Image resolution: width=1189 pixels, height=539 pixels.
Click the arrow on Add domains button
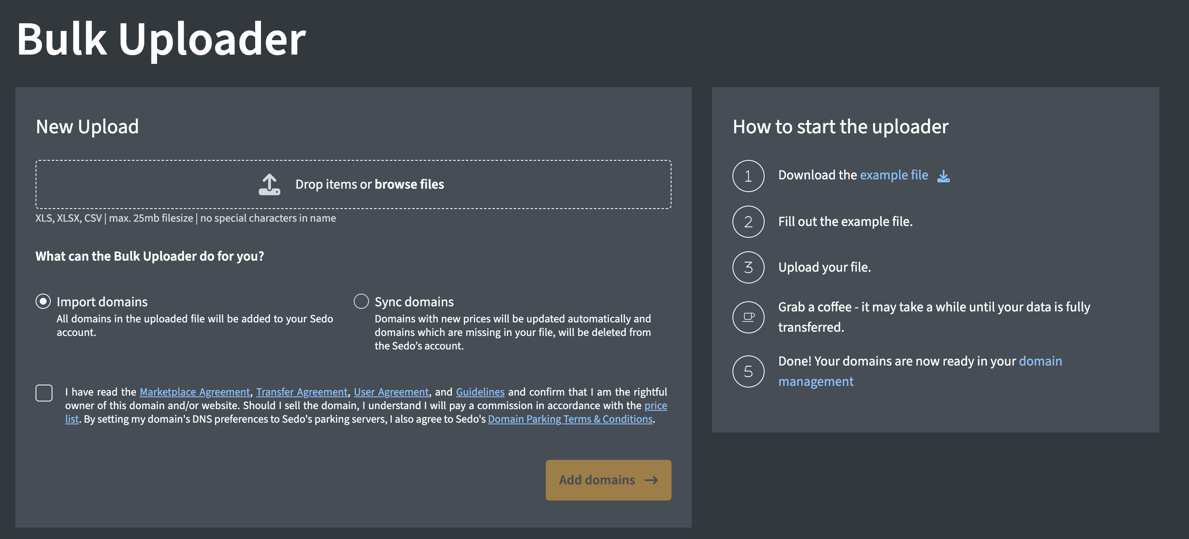pyautogui.click(x=651, y=480)
